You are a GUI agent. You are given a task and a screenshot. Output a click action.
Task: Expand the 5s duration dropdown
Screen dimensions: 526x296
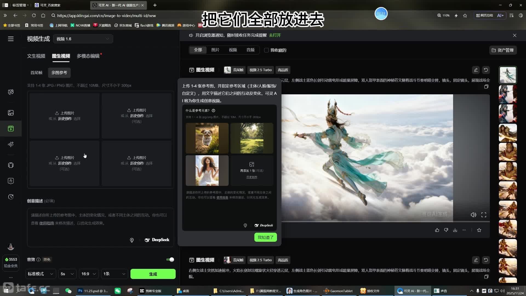67,274
